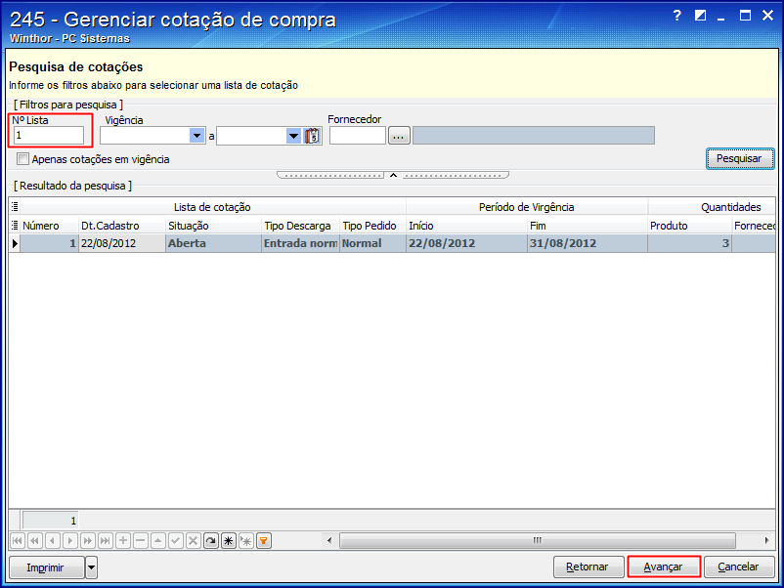Insert record plus navigator icon
This screenshot has width=784, height=588.
(123, 540)
